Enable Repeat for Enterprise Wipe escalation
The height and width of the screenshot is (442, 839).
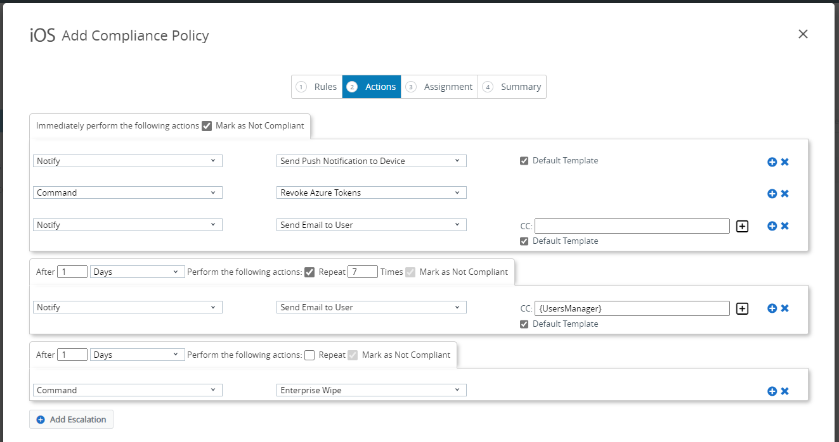coord(309,355)
